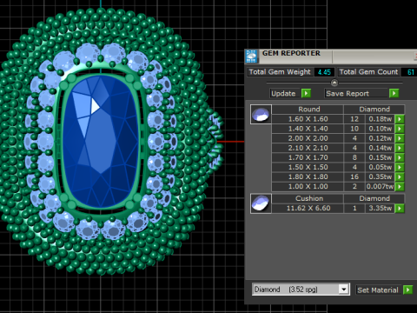417x313 pixels.
Task: Click the count 12 in the 1.60 row
Action: pos(354,119)
